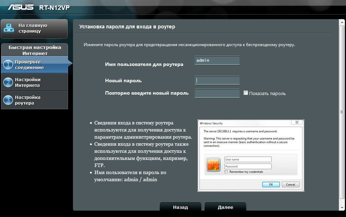The height and width of the screenshot is (217, 346).
Task: Focus the router username field with admin
Action: click(x=217, y=61)
